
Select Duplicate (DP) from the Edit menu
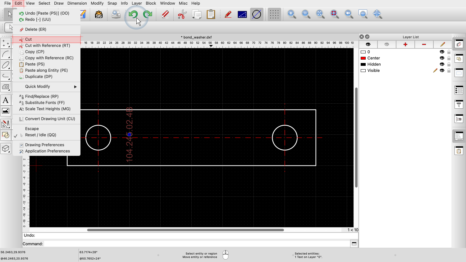point(39,77)
